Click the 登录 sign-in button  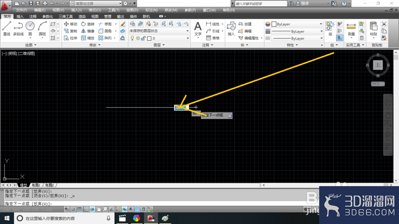tap(302, 4)
